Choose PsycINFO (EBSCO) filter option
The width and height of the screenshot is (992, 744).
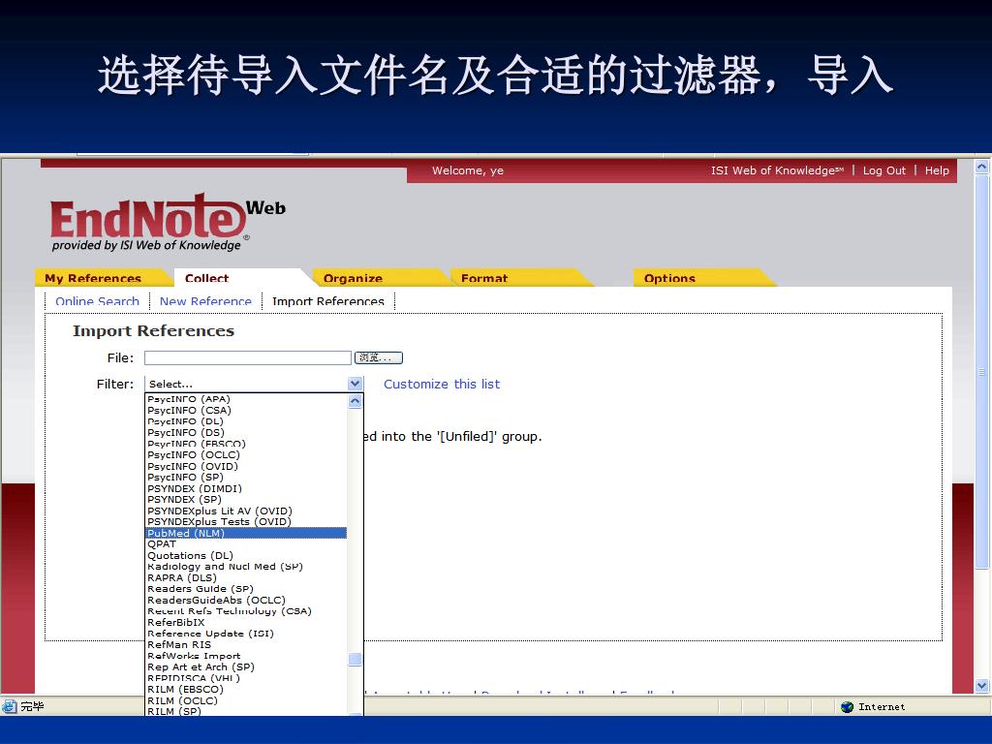pyautogui.click(x=245, y=444)
